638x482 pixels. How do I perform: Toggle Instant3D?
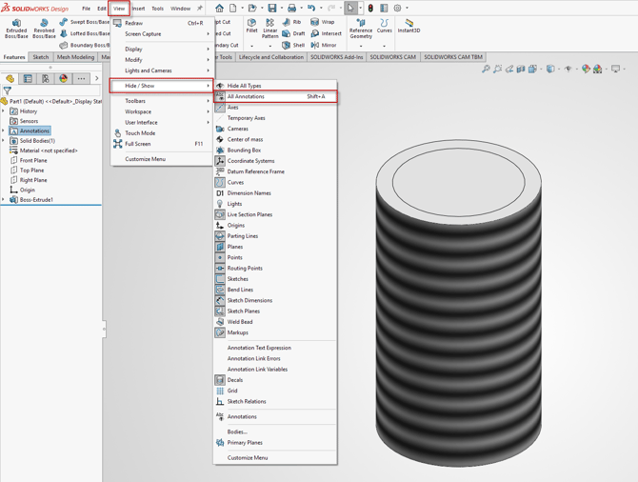click(409, 26)
